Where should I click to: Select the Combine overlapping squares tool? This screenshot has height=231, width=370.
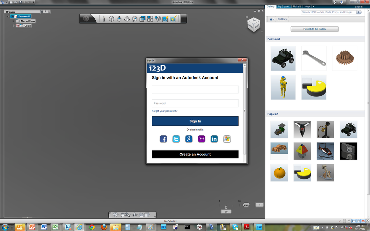(x=142, y=19)
